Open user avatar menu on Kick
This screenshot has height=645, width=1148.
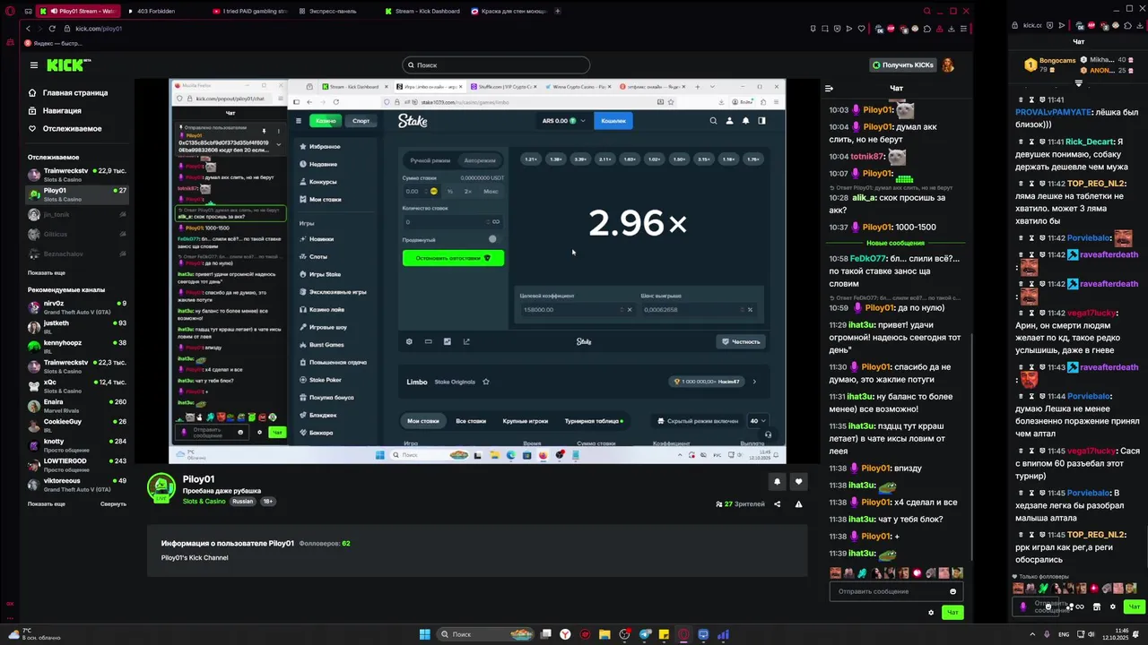(x=948, y=64)
